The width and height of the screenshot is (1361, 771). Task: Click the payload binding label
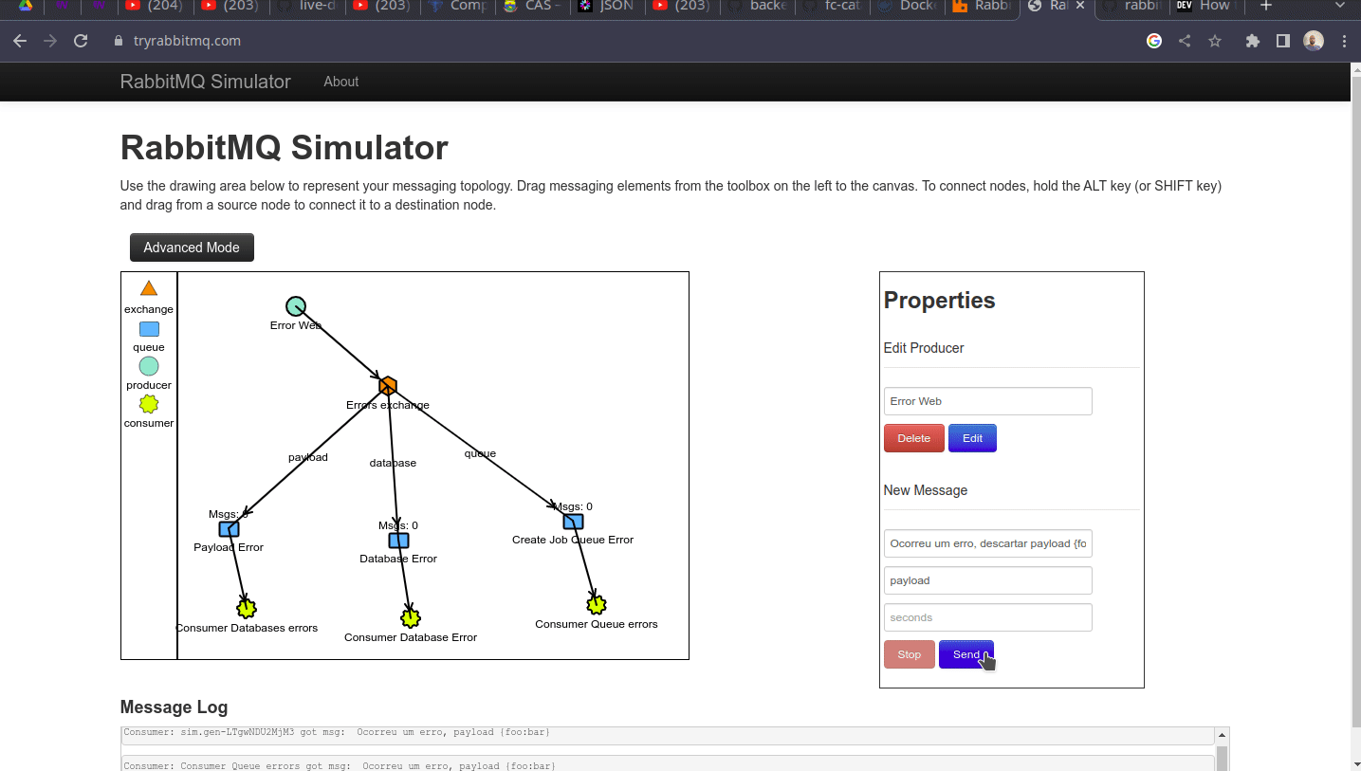pyautogui.click(x=308, y=457)
